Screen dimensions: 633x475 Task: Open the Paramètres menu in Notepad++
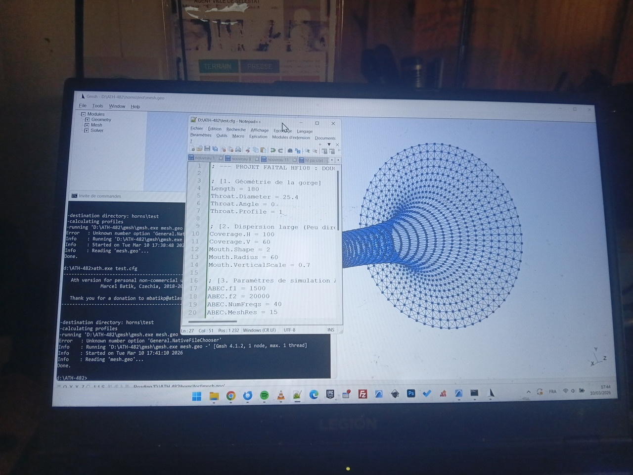(x=201, y=135)
